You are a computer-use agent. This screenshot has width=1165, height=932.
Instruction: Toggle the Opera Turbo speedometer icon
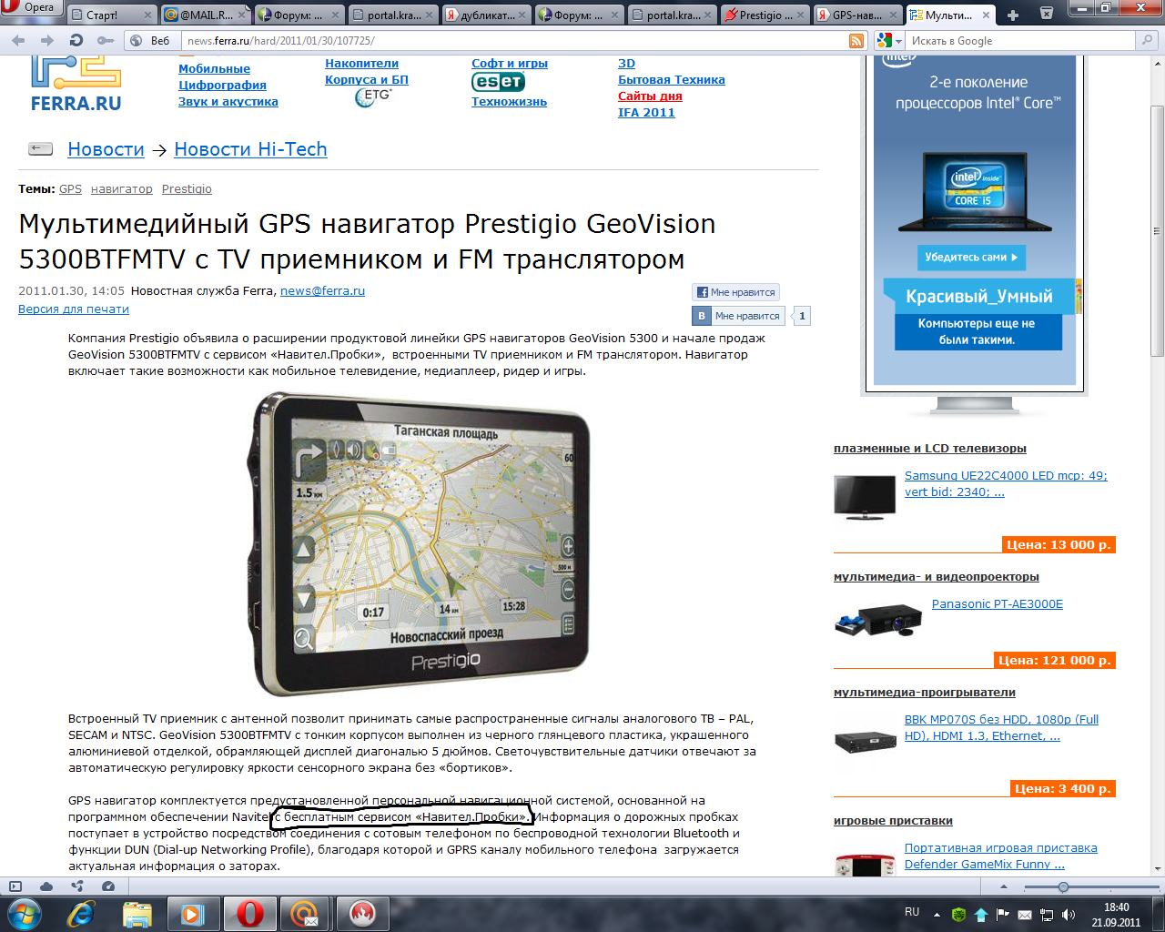[x=108, y=886]
